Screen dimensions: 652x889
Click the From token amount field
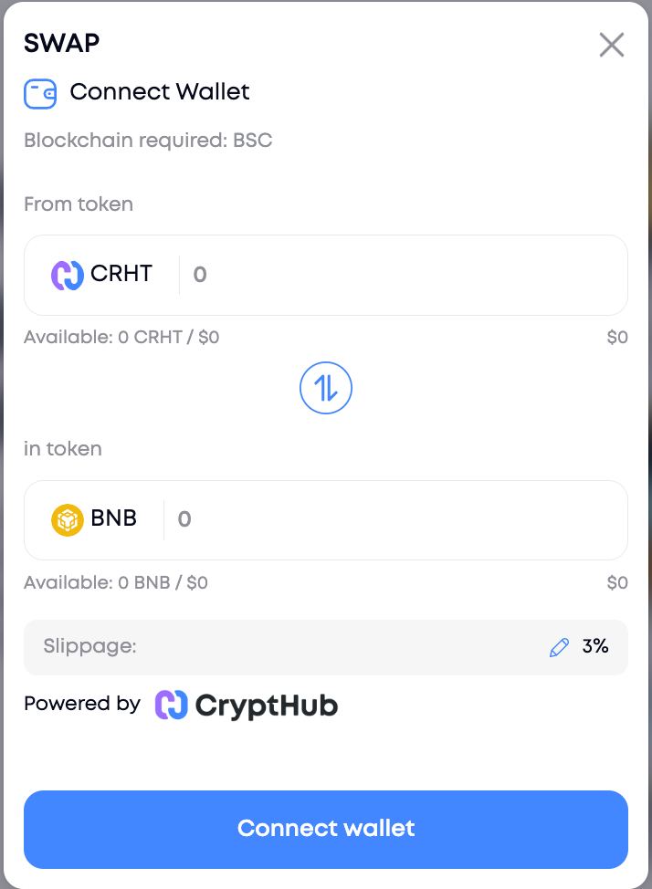pyautogui.click(x=402, y=275)
